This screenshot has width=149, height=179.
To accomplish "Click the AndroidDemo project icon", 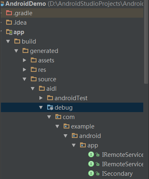I will [2, 4].
